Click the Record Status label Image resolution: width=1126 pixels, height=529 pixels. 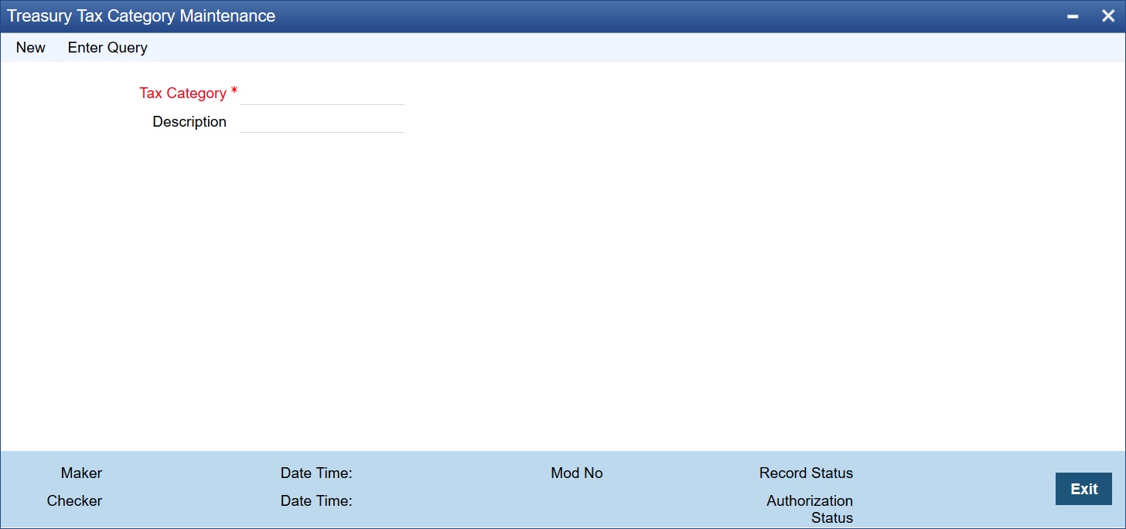click(806, 473)
